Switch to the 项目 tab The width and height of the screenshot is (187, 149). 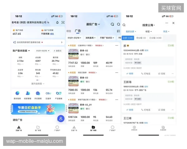69,31
